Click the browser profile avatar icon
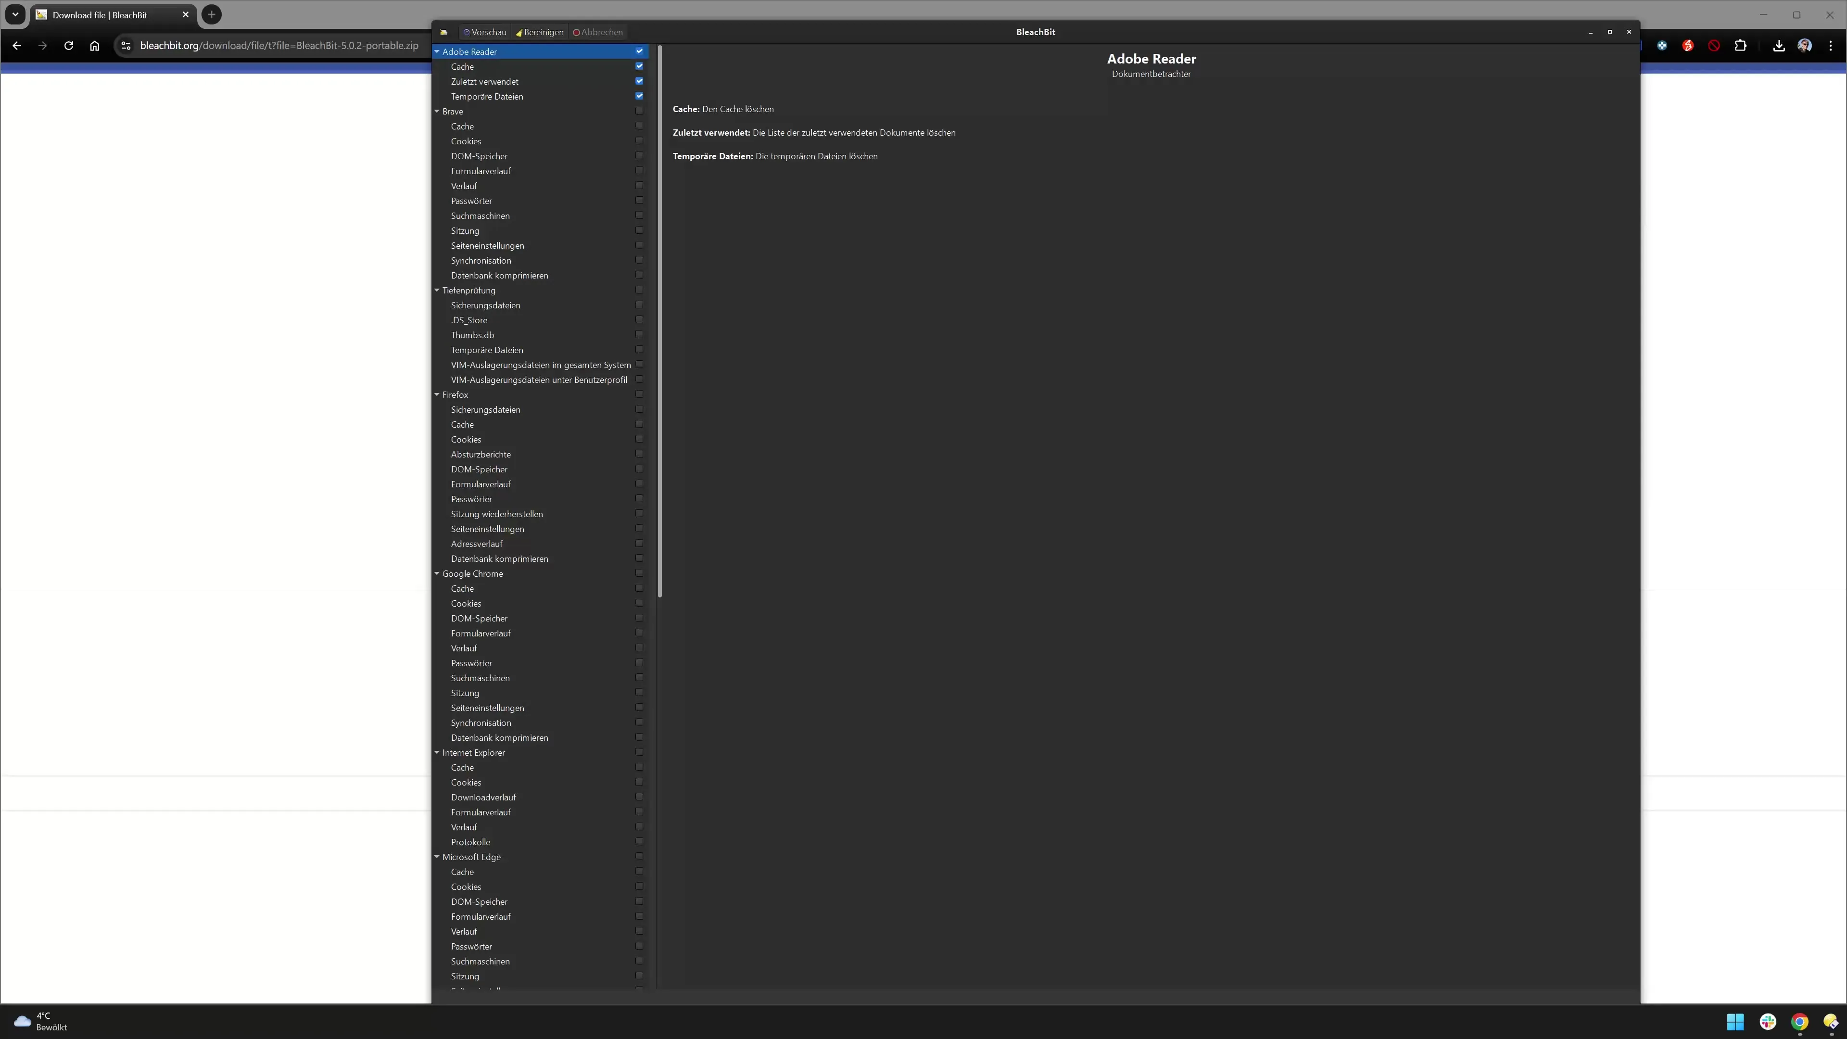 pyautogui.click(x=1804, y=45)
